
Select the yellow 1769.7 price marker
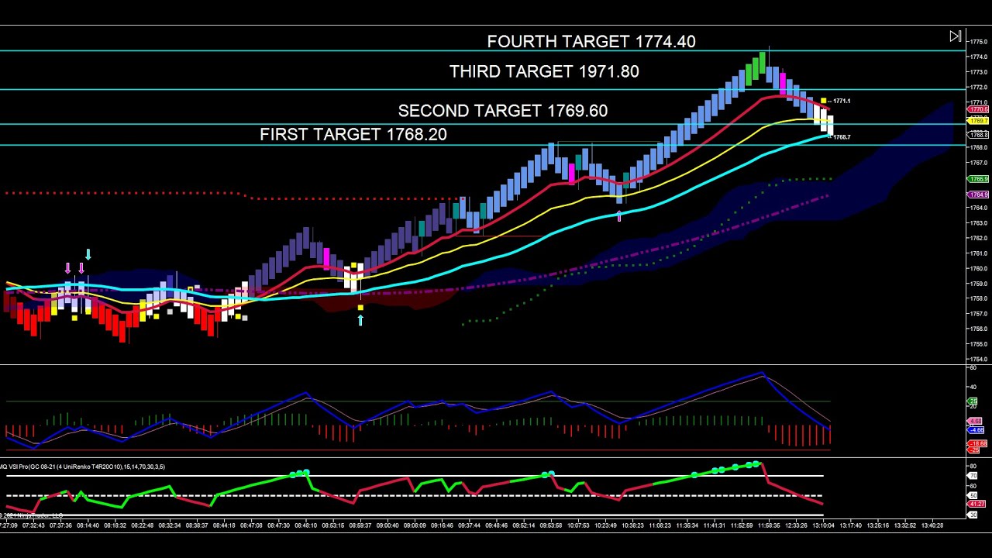coord(977,121)
